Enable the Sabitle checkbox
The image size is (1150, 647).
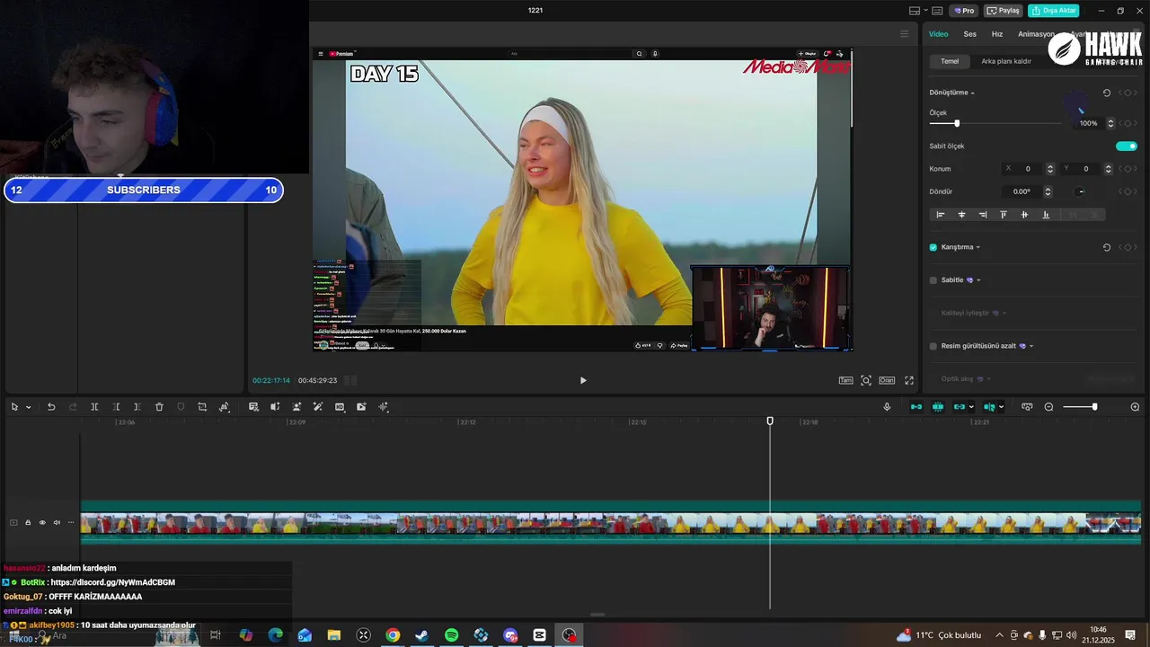[933, 280]
